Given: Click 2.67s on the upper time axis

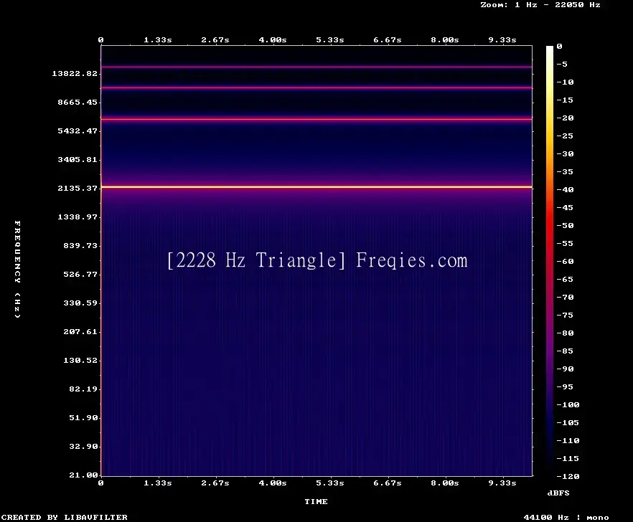Looking at the screenshot, I should [215, 40].
